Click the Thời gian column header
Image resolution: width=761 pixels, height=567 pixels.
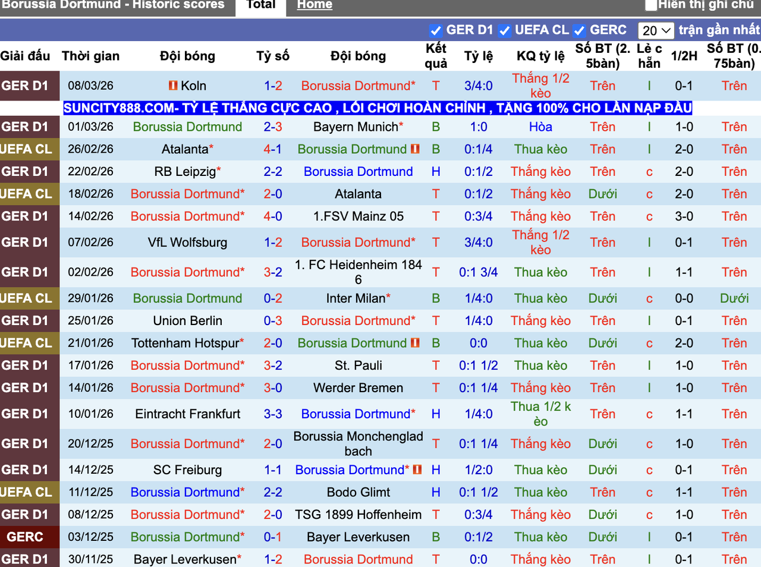[90, 56]
